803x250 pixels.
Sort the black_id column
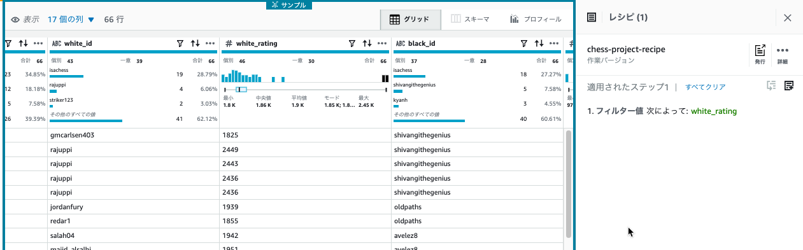(x=539, y=44)
